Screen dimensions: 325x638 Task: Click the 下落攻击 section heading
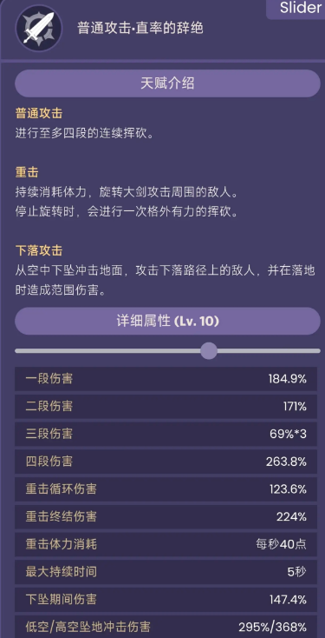[38, 250]
